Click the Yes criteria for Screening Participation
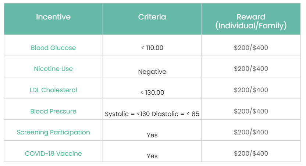Viewport: 306px width, 166px height. pos(152,135)
